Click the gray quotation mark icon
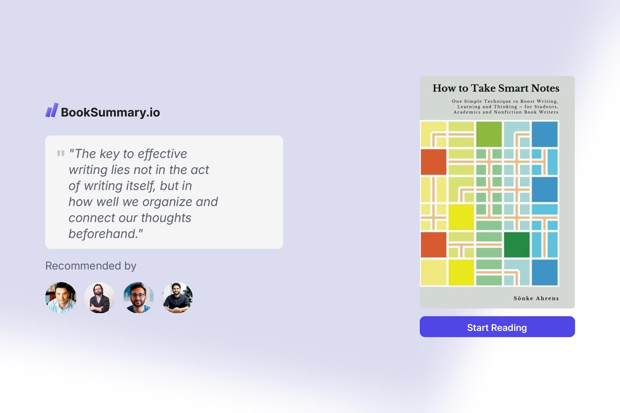620x413 pixels. point(61,153)
